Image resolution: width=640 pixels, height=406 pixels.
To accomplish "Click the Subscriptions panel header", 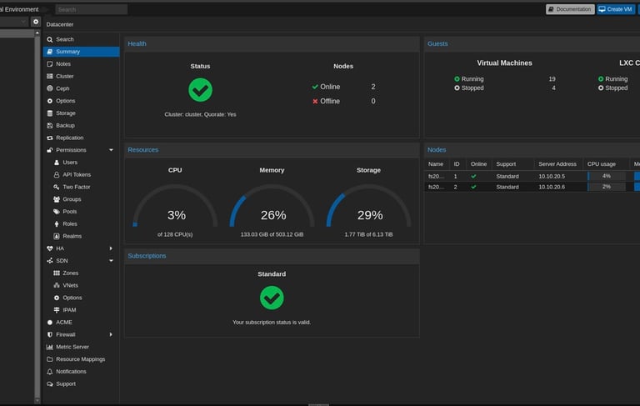I will pos(272,256).
